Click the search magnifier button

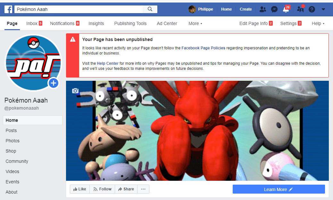tap(150, 9)
